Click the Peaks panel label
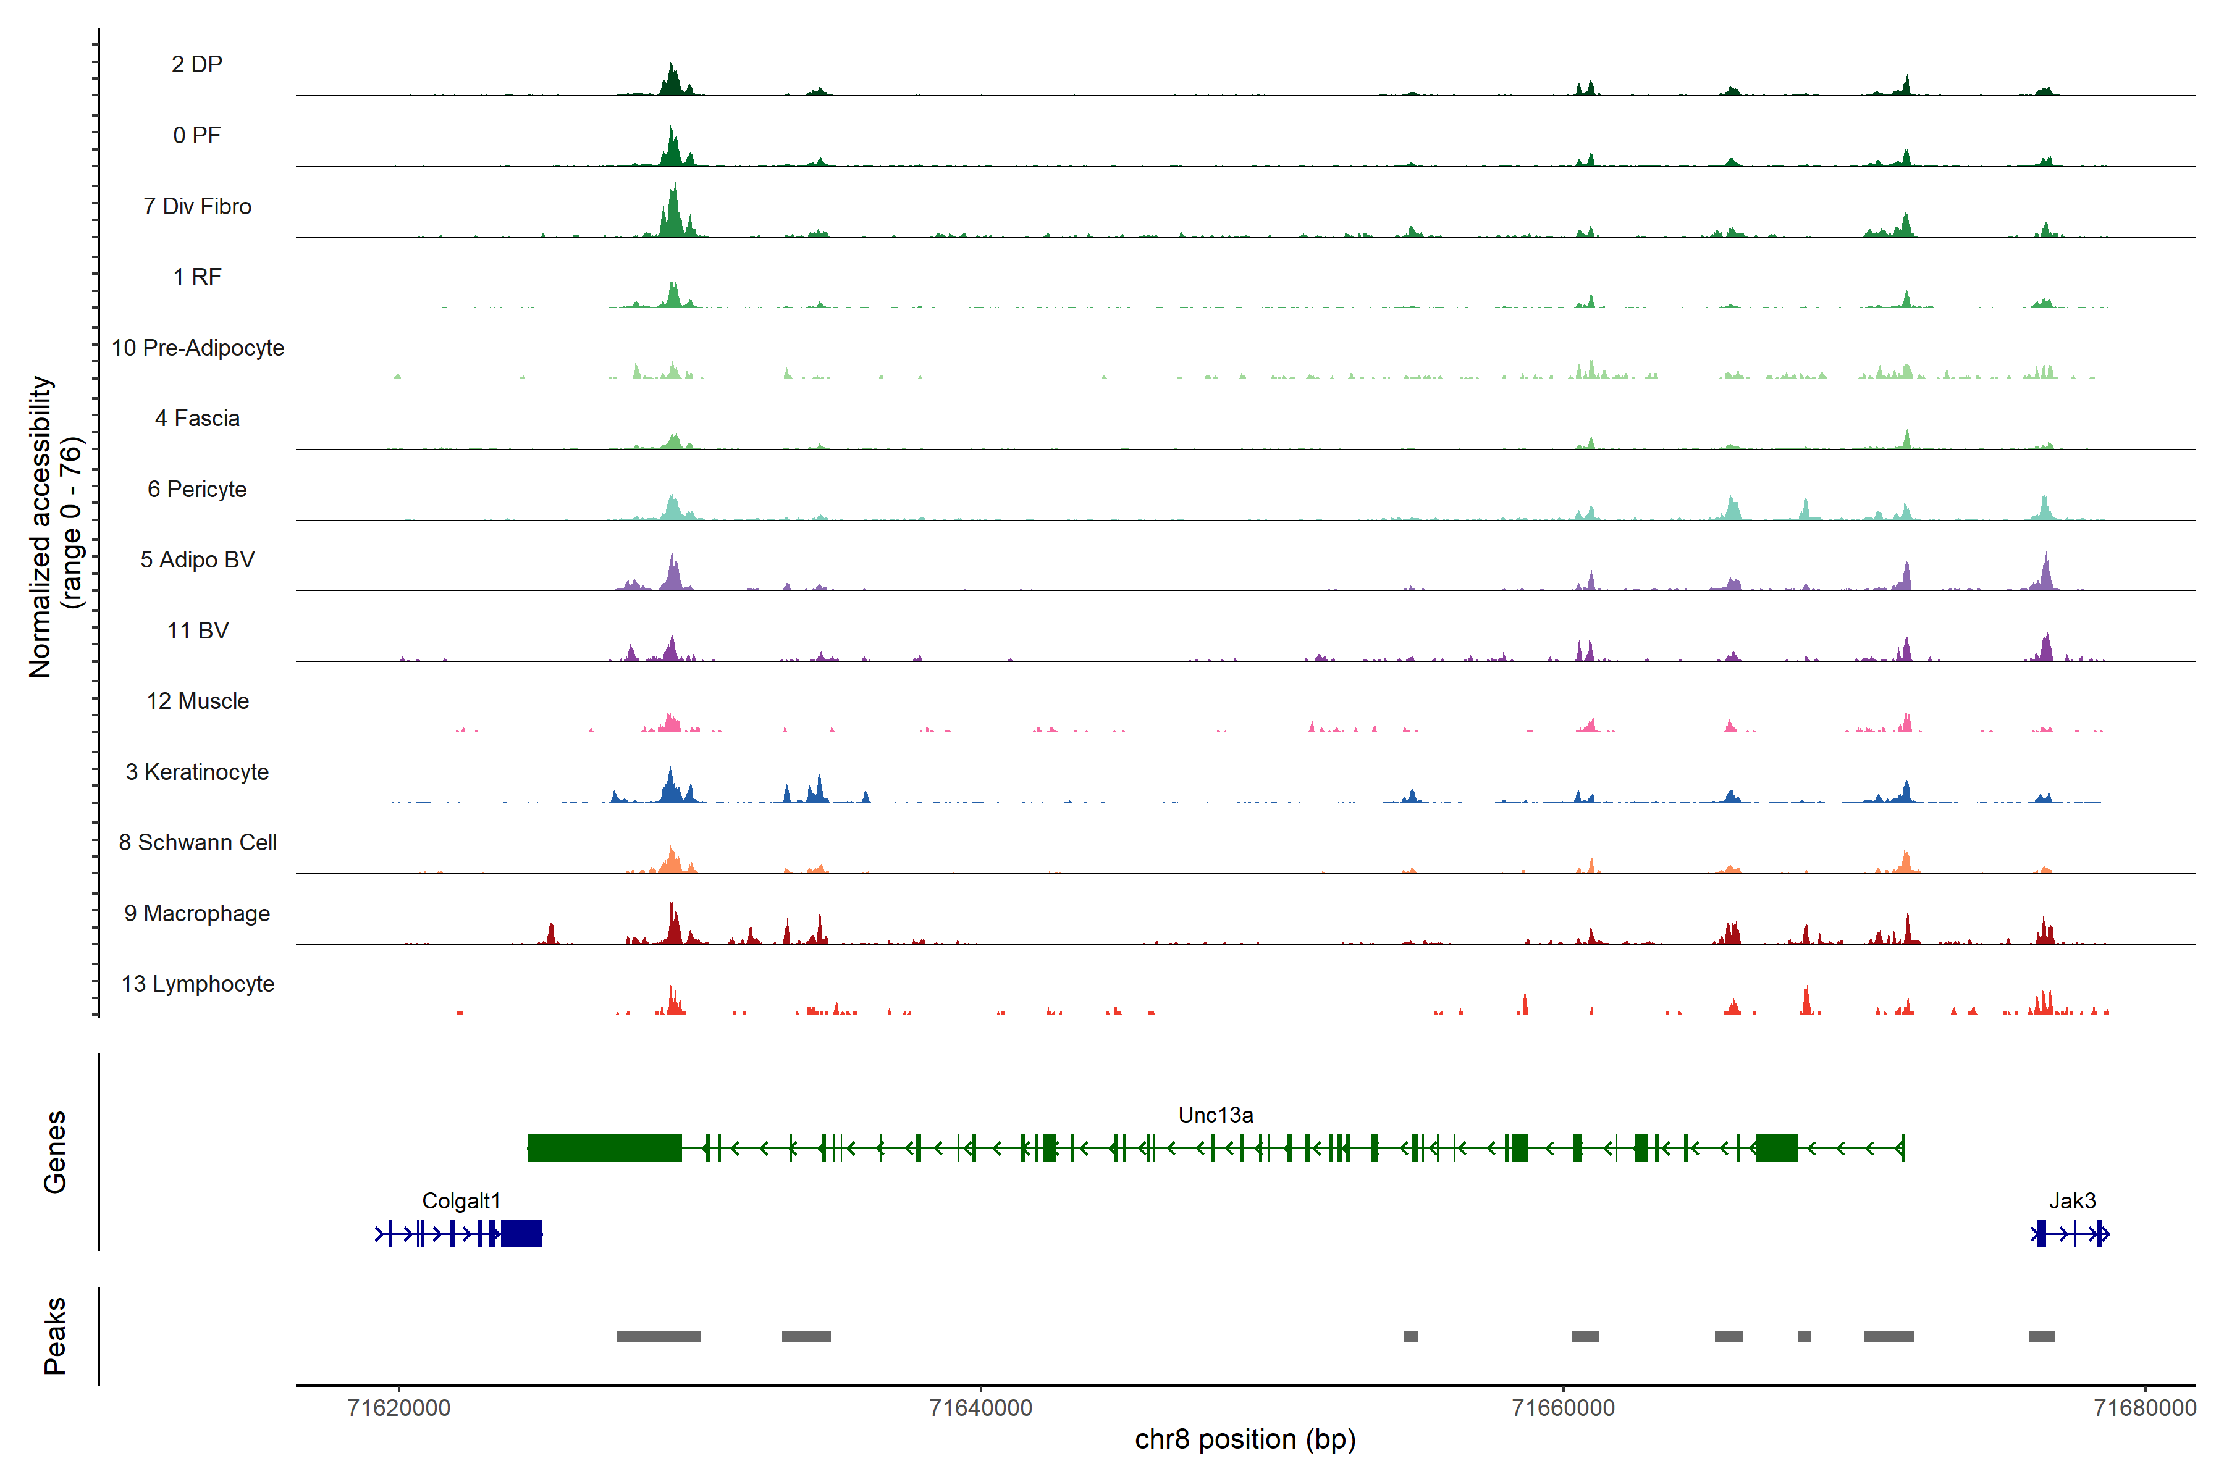 (55, 1336)
